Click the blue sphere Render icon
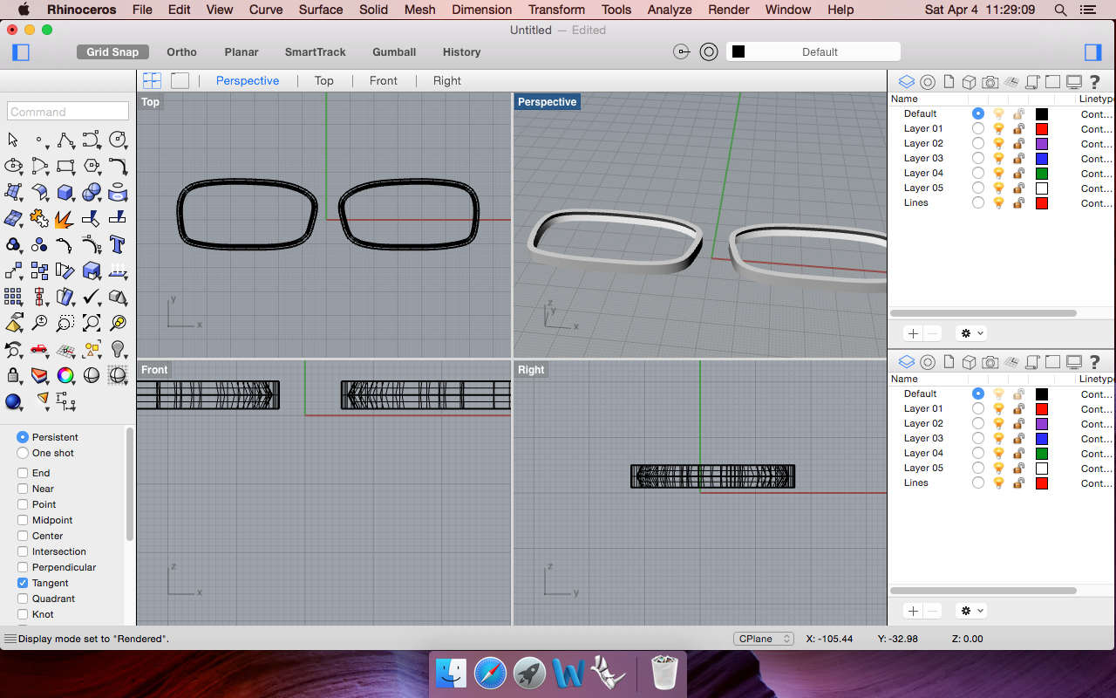The width and height of the screenshot is (1116, 698). [x=13, y=401]
